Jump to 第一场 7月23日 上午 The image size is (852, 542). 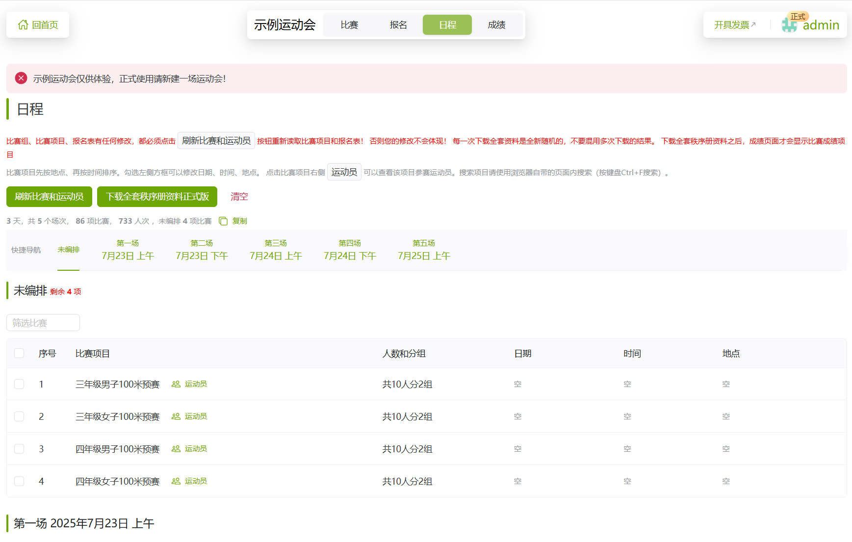[128, 250]
